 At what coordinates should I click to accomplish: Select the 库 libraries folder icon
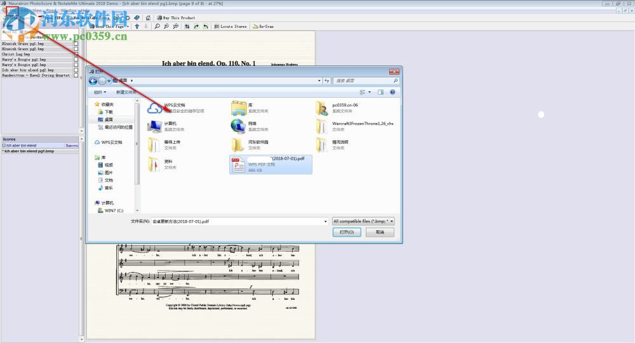pos(239,108)
